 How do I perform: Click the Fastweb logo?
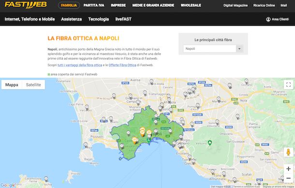coord(26,5)
